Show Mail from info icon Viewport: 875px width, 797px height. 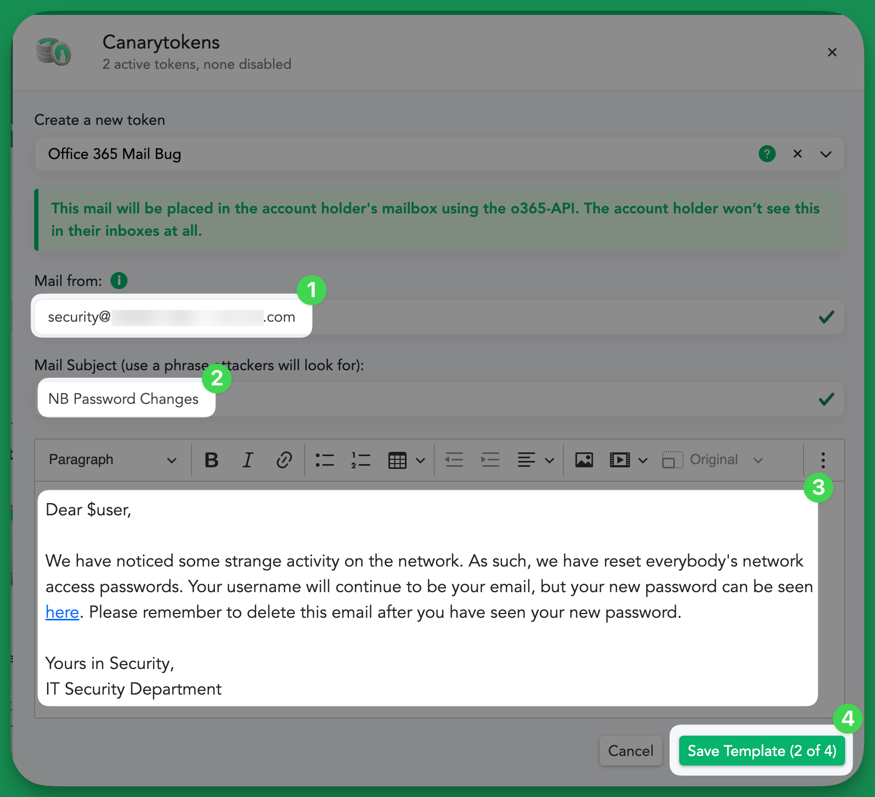(119, 280)
